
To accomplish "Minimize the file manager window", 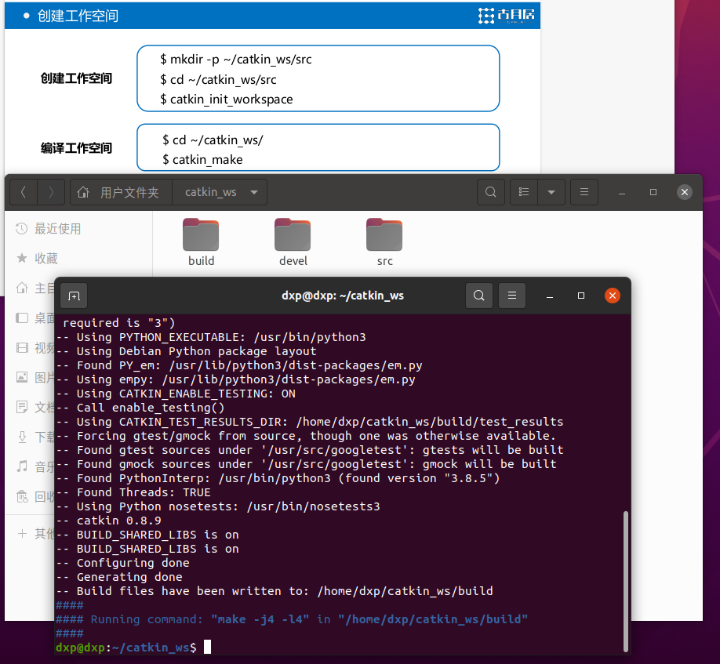I will click(622, 193).
